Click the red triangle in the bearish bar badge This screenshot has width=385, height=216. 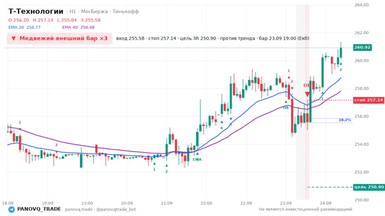(x=14, y=38)
